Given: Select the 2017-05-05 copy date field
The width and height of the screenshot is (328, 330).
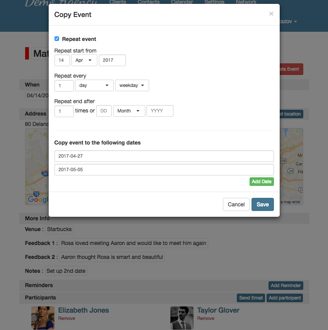Looking at the screenshot, I should coord(164,170).
